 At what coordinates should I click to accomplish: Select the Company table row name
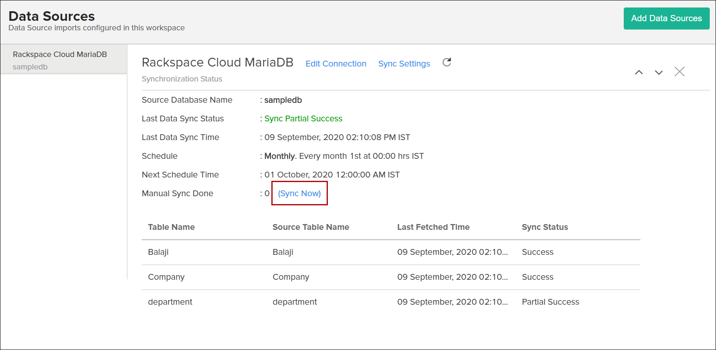coord(166,277)
